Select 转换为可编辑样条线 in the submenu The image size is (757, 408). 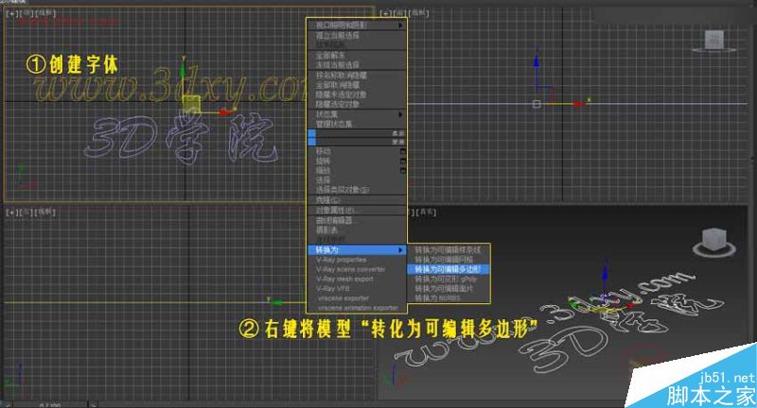tap(448, 250)
